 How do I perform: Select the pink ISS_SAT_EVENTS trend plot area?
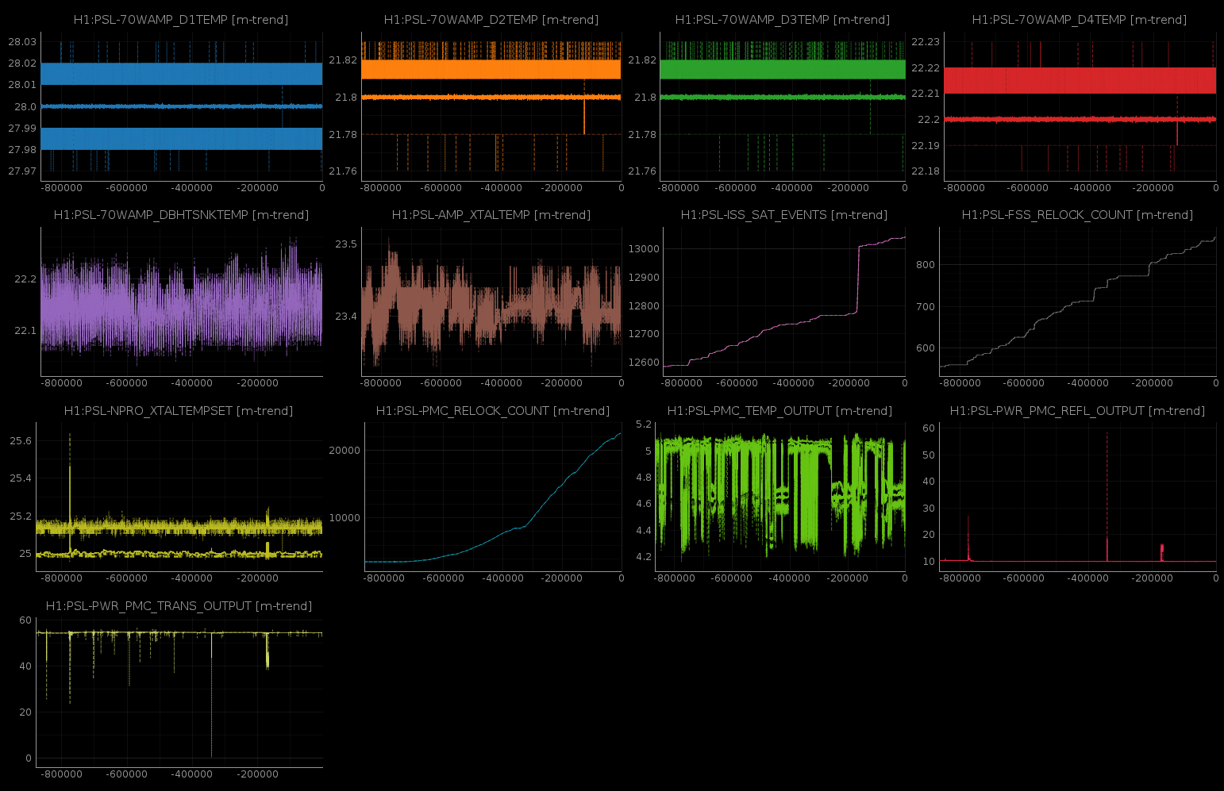point(784,301)
